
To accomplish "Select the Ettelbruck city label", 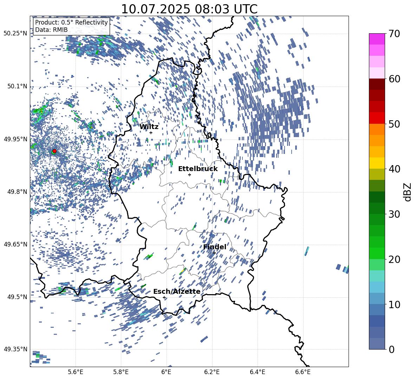I will [198, 169].
